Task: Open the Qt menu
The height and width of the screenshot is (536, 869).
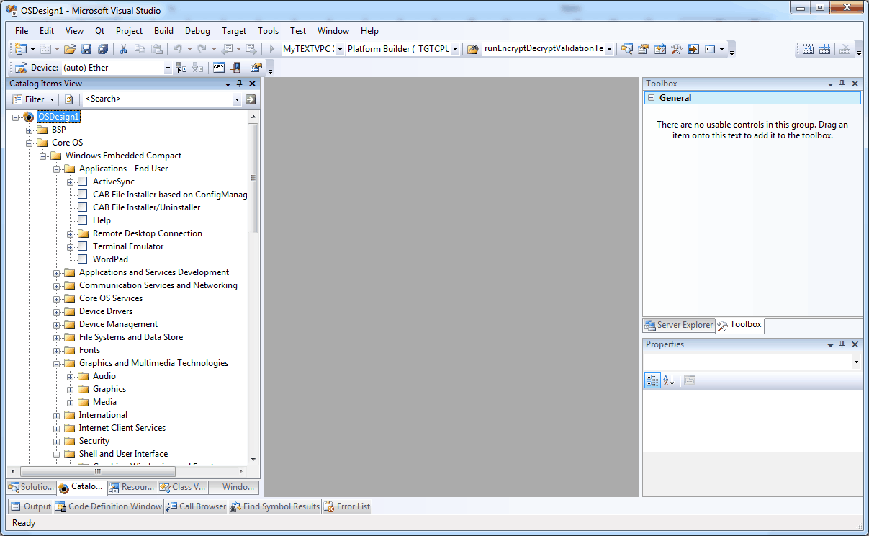Action: click(x=99, y=31)
